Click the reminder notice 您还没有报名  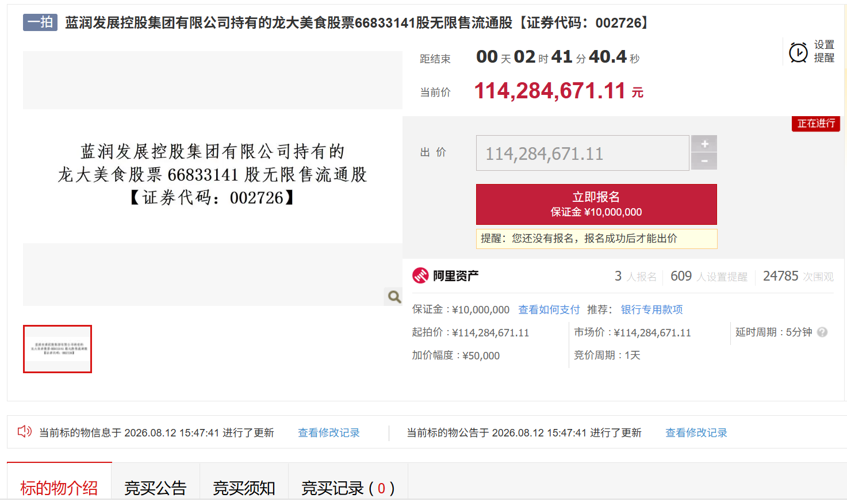(x=596, y=239)
